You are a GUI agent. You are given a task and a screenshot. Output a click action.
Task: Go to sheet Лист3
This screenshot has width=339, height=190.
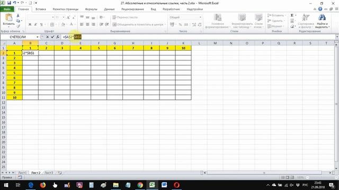pyautogui.click(x=49, y=173)
